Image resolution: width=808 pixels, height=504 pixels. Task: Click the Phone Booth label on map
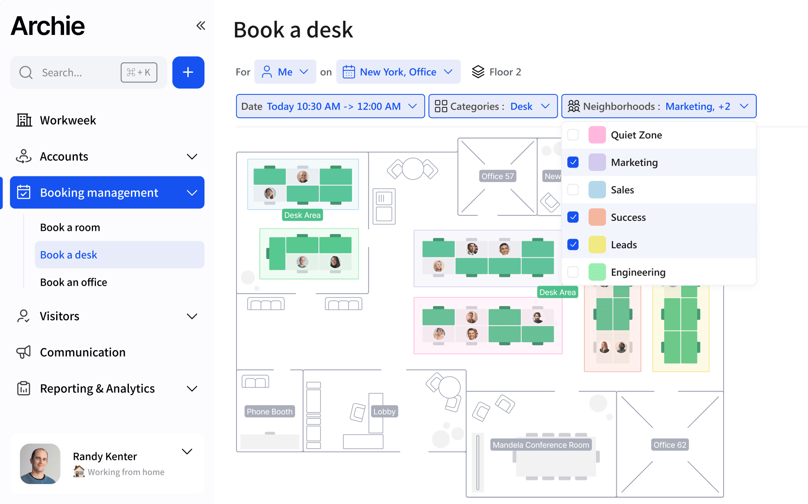[269, 411]
